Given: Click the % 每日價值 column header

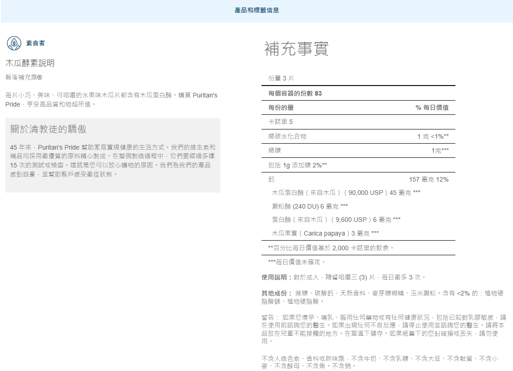Looking at the screenshot, I should coord(432,108).
